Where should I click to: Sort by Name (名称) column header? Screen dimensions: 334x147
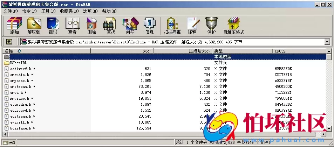pyautogui.click(x=46, y=51)
